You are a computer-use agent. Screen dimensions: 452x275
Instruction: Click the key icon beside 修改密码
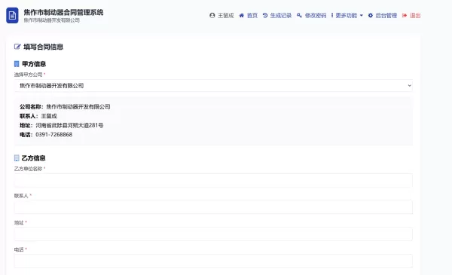(x=299, y=15)
